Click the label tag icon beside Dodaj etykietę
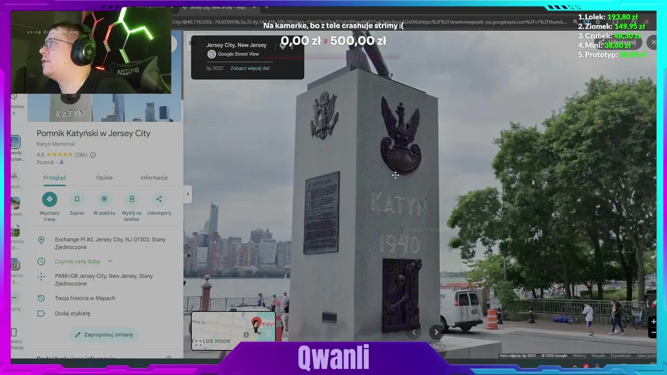 [x=41, y=314]
